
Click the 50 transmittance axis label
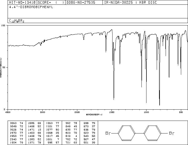[x=4, y=67]
